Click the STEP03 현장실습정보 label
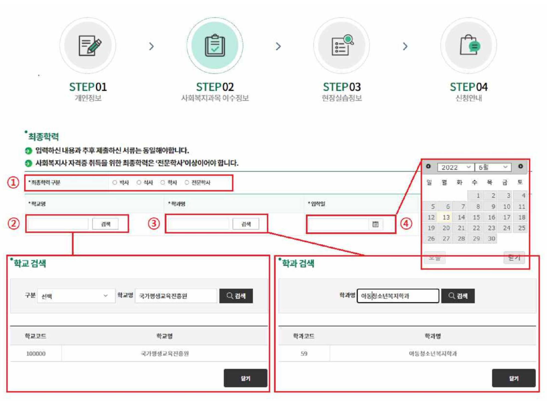Image resolution: width=547 pixels, height=401 pixels. click(342, 98)
